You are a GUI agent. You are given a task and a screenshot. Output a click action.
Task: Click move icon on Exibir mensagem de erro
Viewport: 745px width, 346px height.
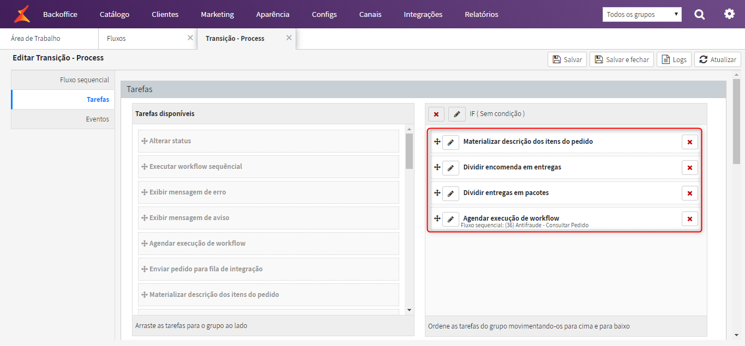coord(145,192)
